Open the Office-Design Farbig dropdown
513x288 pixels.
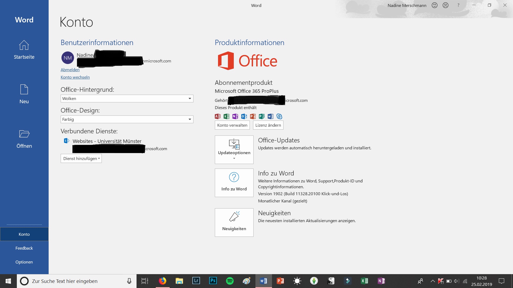[189, 119]
